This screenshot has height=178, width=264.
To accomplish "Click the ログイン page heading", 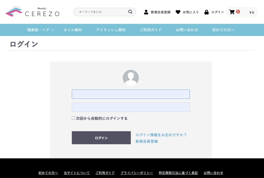I will pos(24,44).
